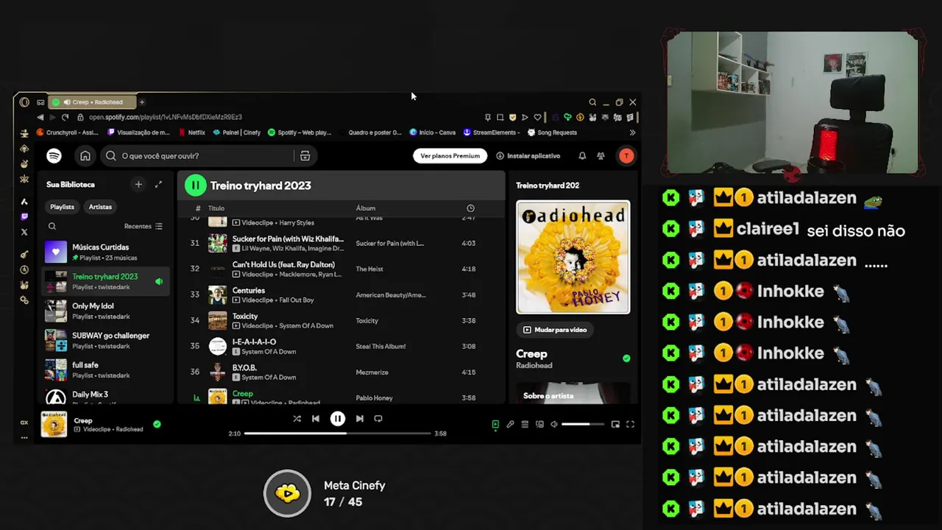Toggle repeat in the player bar
Viewport: 942px width, 530px height.
(378, 418)
